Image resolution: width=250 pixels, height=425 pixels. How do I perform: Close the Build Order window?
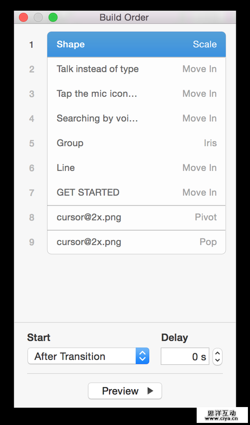(23, 18)
